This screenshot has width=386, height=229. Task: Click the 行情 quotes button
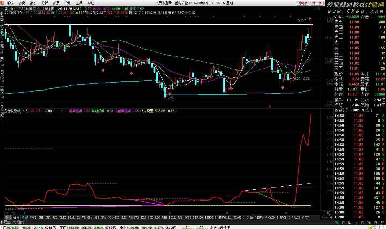pyautogui.click(x=317, y=3)
